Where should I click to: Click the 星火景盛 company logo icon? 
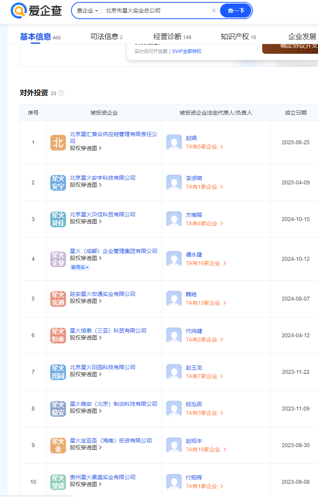click(x=58, y=482)
